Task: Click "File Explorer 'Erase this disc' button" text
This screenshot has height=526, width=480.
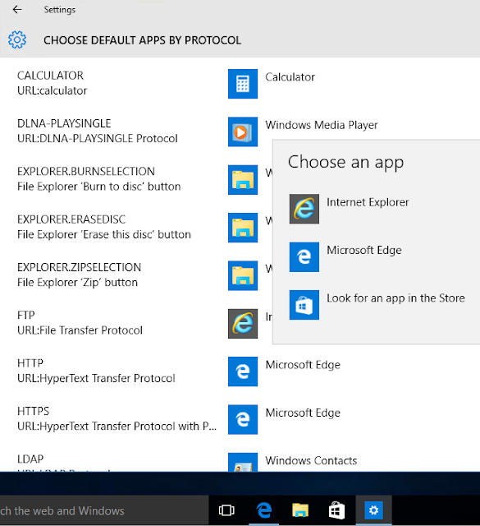Action: [x=104, y=234]
